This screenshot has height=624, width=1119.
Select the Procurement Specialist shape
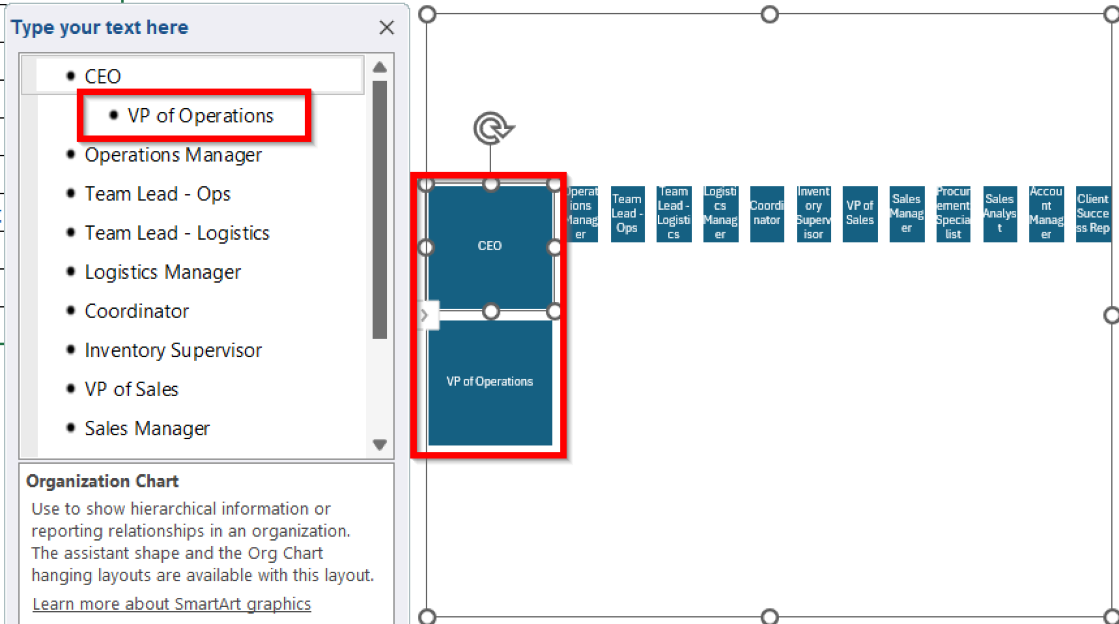pos(953,214)
